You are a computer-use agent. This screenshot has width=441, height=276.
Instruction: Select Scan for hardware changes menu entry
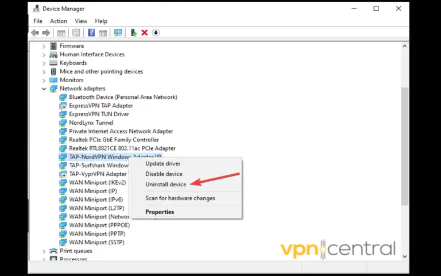[180, 198]
